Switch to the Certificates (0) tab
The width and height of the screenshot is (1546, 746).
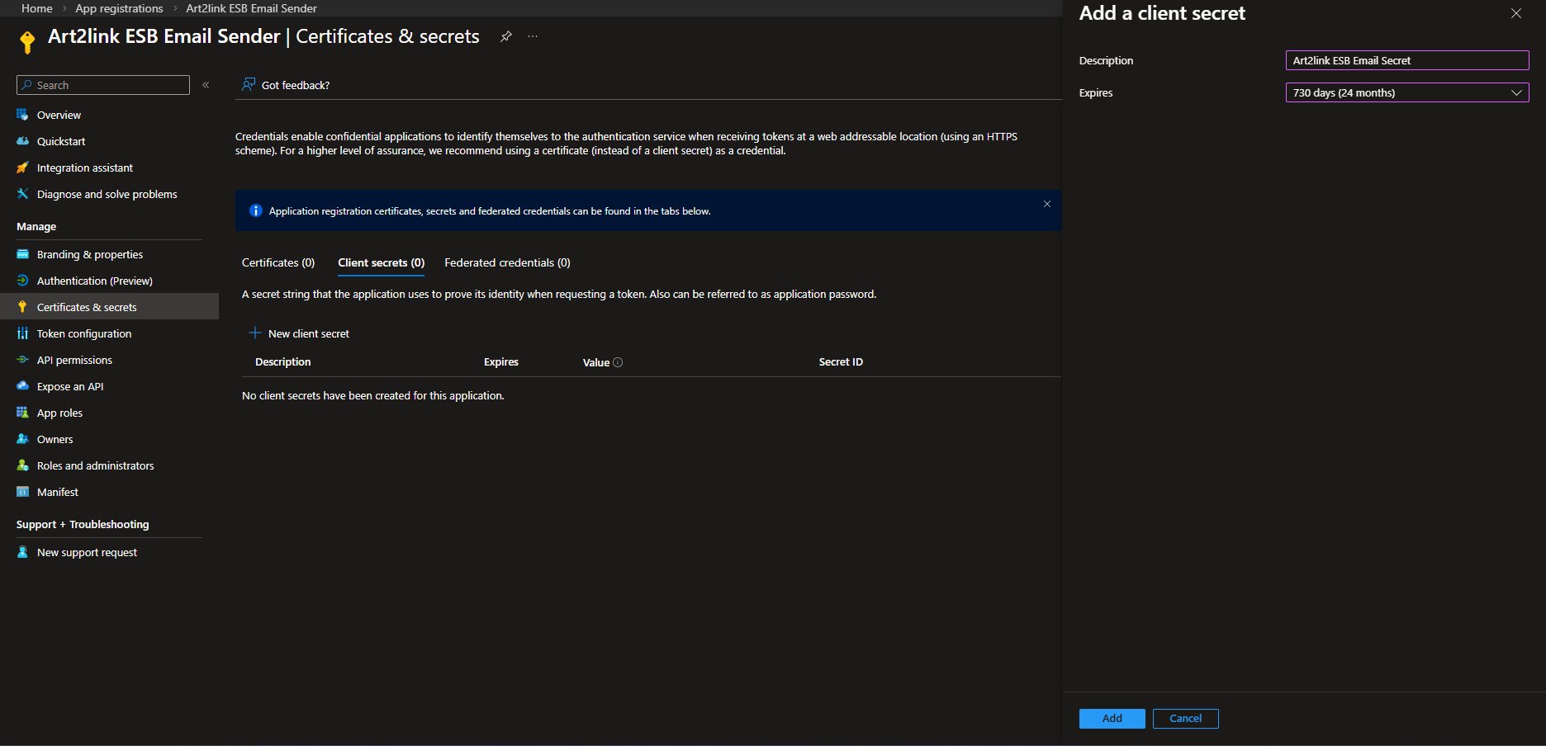pos(278,262)
